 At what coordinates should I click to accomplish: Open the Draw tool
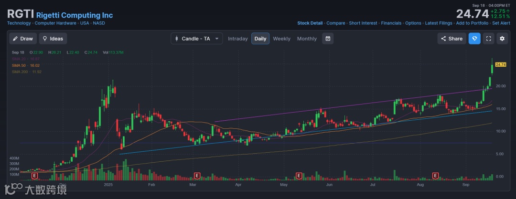pos(23,39)
